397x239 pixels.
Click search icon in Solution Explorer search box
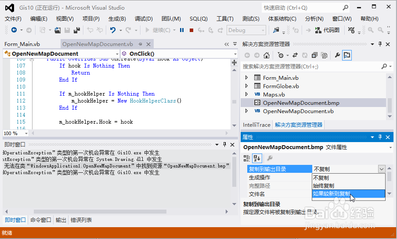pos(384,66)
